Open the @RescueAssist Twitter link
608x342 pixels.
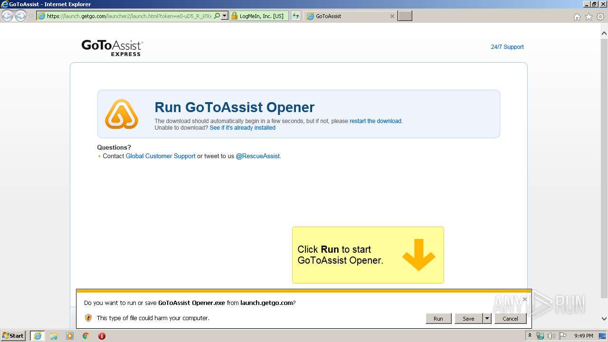coord(258,156)
